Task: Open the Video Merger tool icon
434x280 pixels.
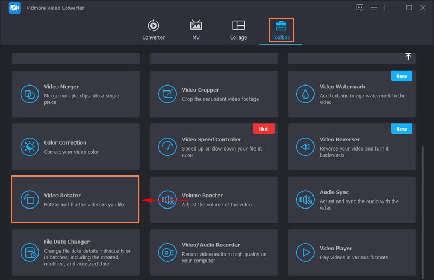Action: [x=29, y=94]
